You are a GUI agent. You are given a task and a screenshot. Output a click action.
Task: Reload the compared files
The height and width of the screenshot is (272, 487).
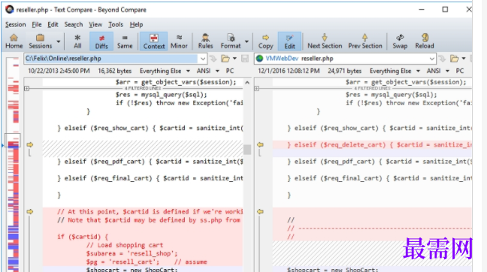(425, 41)
